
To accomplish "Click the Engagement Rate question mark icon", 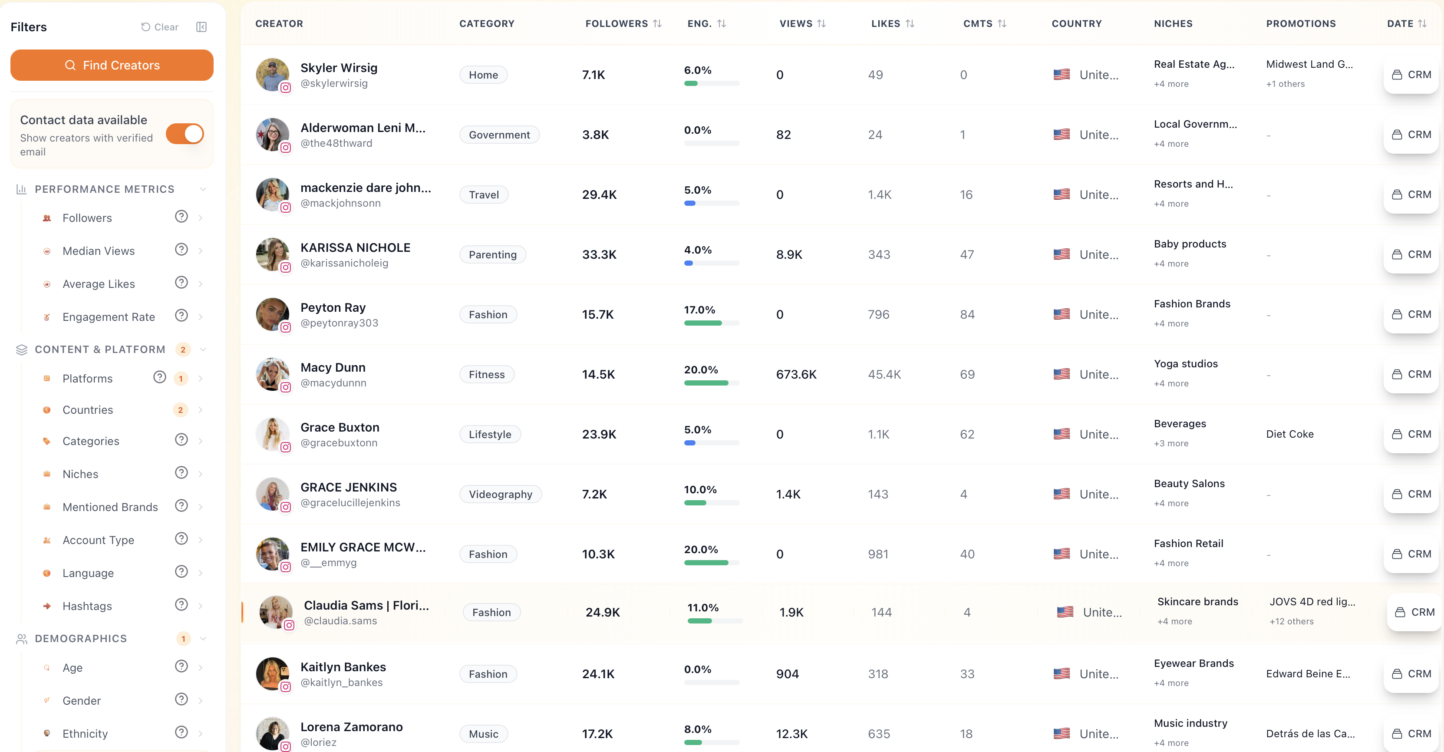I will tap(181, 316).
